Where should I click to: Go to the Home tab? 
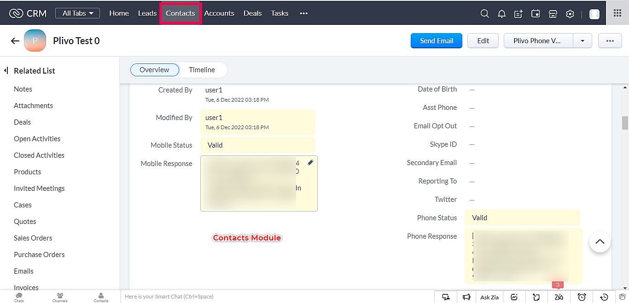119,13
